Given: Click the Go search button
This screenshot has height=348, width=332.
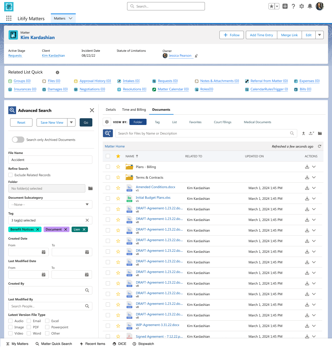Looking at the screenshot, I should 86,122.
